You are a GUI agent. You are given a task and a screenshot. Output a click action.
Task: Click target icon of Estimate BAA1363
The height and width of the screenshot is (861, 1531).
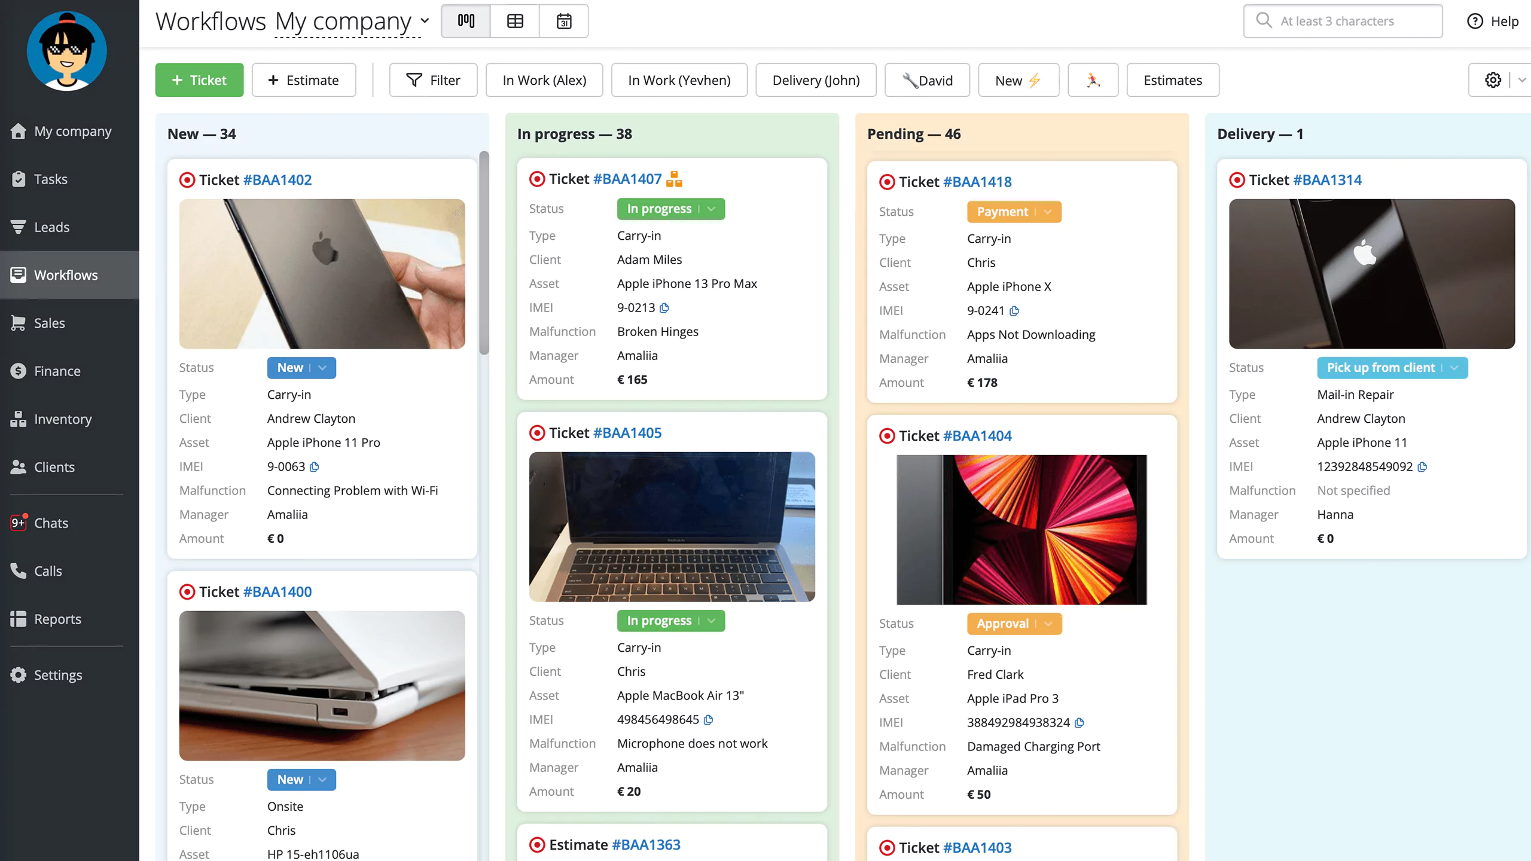tap(537, 845)
